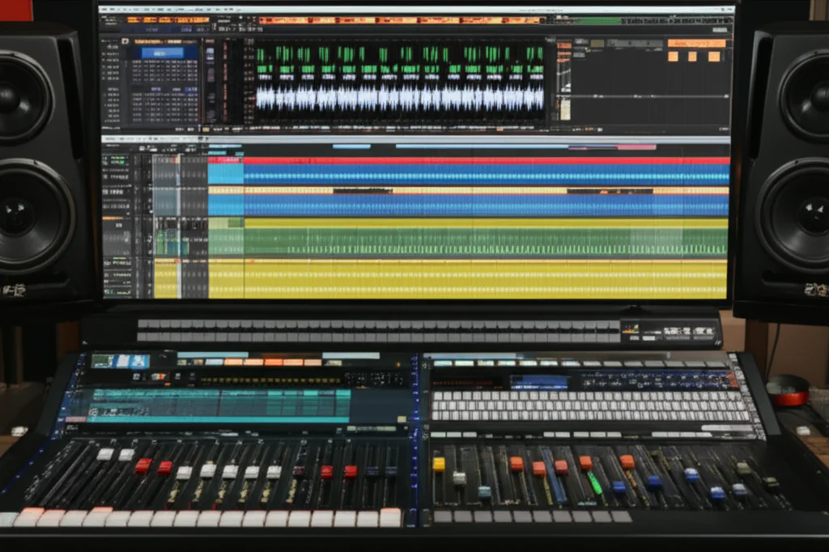The image size is (829, 552).
Task: Select the long green clip in the arrangement
Action: 486,242
